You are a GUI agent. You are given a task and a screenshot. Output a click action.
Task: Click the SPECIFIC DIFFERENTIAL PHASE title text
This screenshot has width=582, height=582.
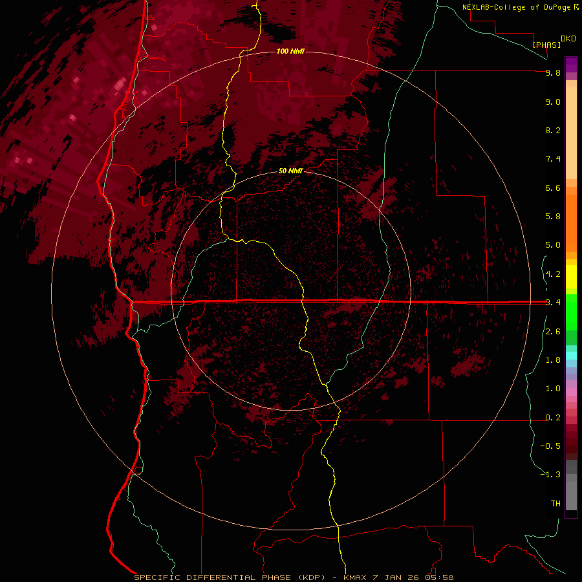pyautogui.click(x=212, y=577)
